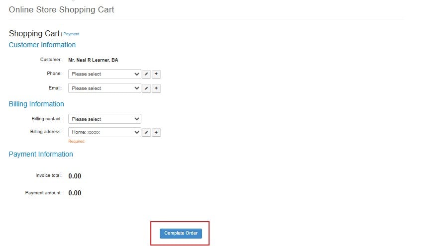
Task: Expand the Email select list
Action: [105, 88]
